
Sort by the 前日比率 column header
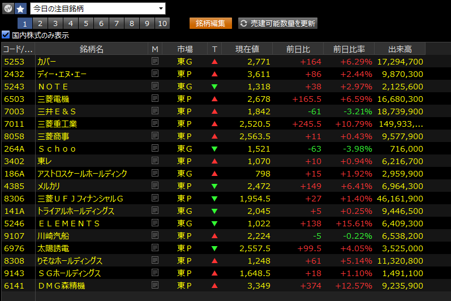349,49
